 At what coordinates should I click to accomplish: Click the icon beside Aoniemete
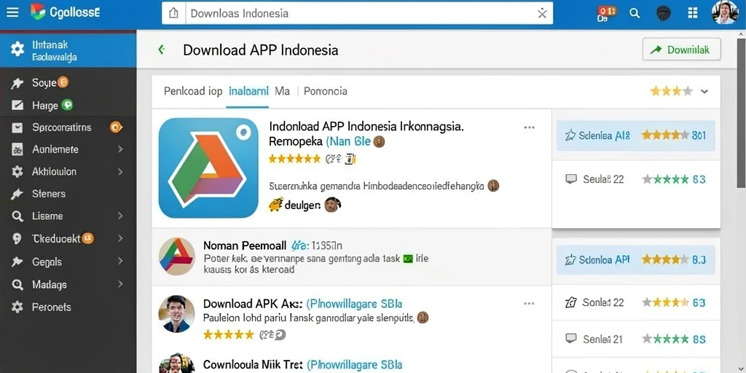pos(17,149)
